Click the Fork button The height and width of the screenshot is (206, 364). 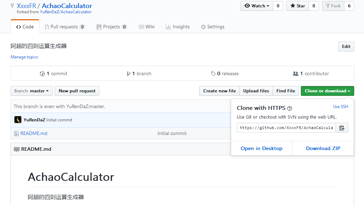click(x=333, y=6)
